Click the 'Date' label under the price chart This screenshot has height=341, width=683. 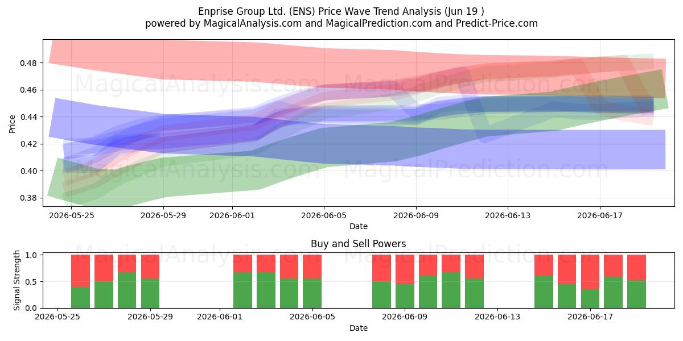click(x=359, y=226)
